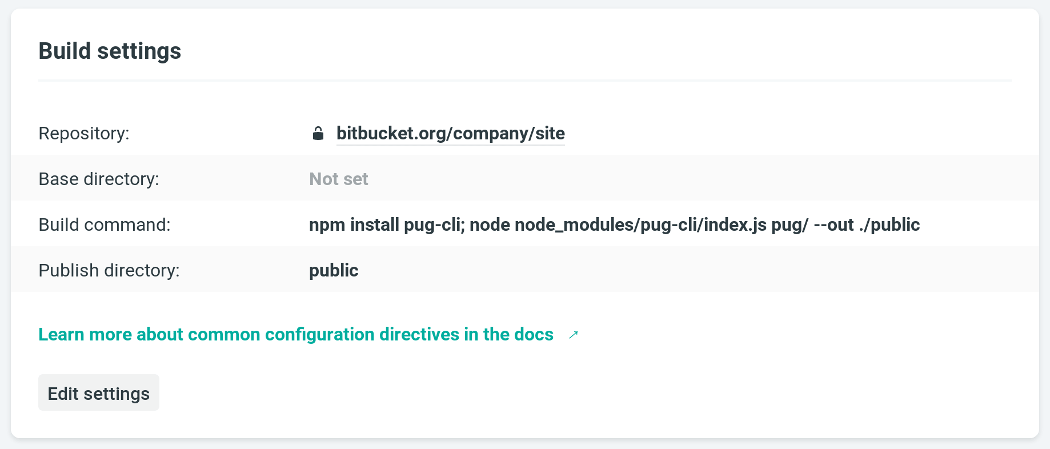
Task: Click the 'public' publish directory value
Action: point(334,270)
